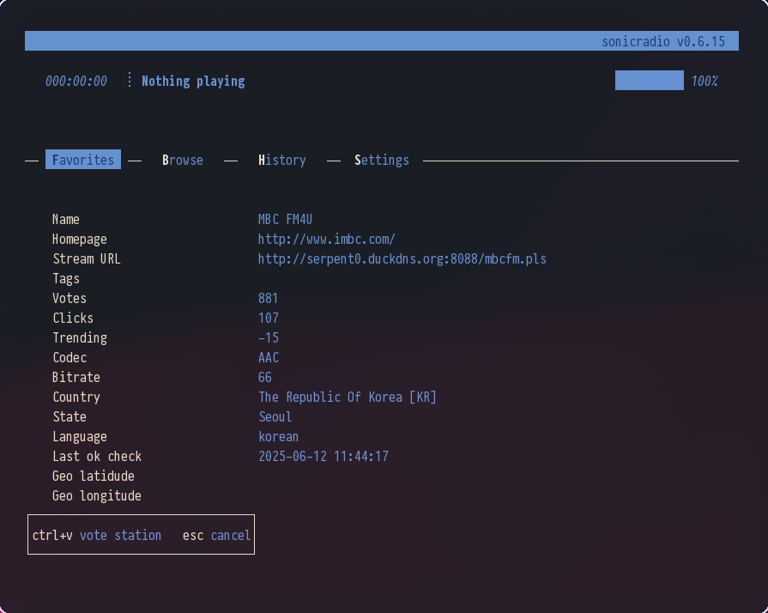The width and height of the screenshot is (768, 613).
Task: Click the Votes field label
Action: tap(69, 299)
